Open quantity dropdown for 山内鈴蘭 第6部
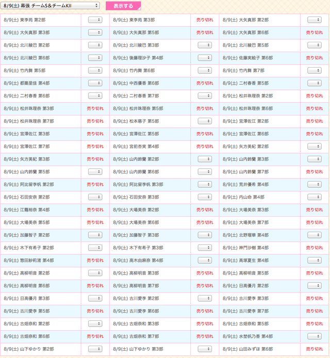330x358 pixels. (205, 172)
